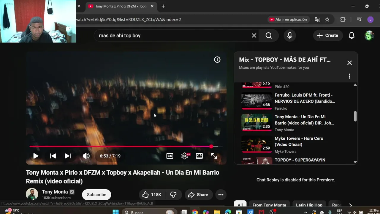Viewport: 380px width, 214px height.
Task: Open Windows Start menu
Action: (x=115, y=212)
